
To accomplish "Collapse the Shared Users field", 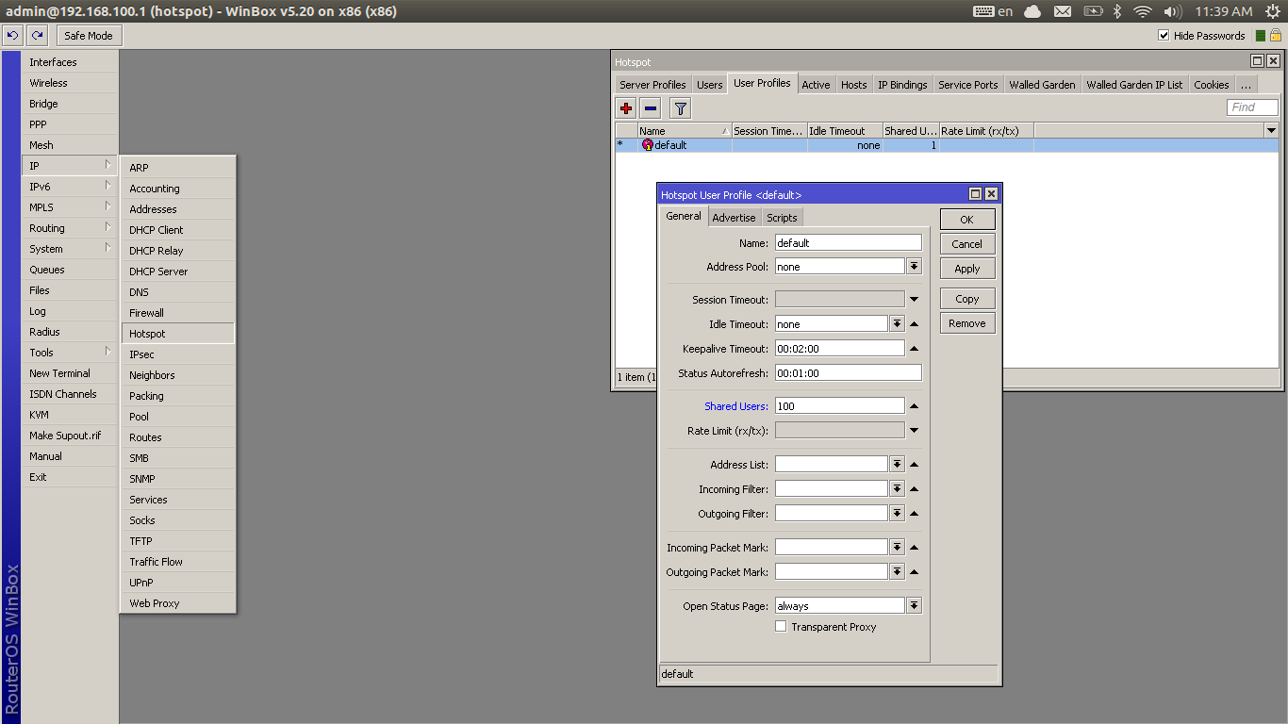I will click(x=914, y=406).
